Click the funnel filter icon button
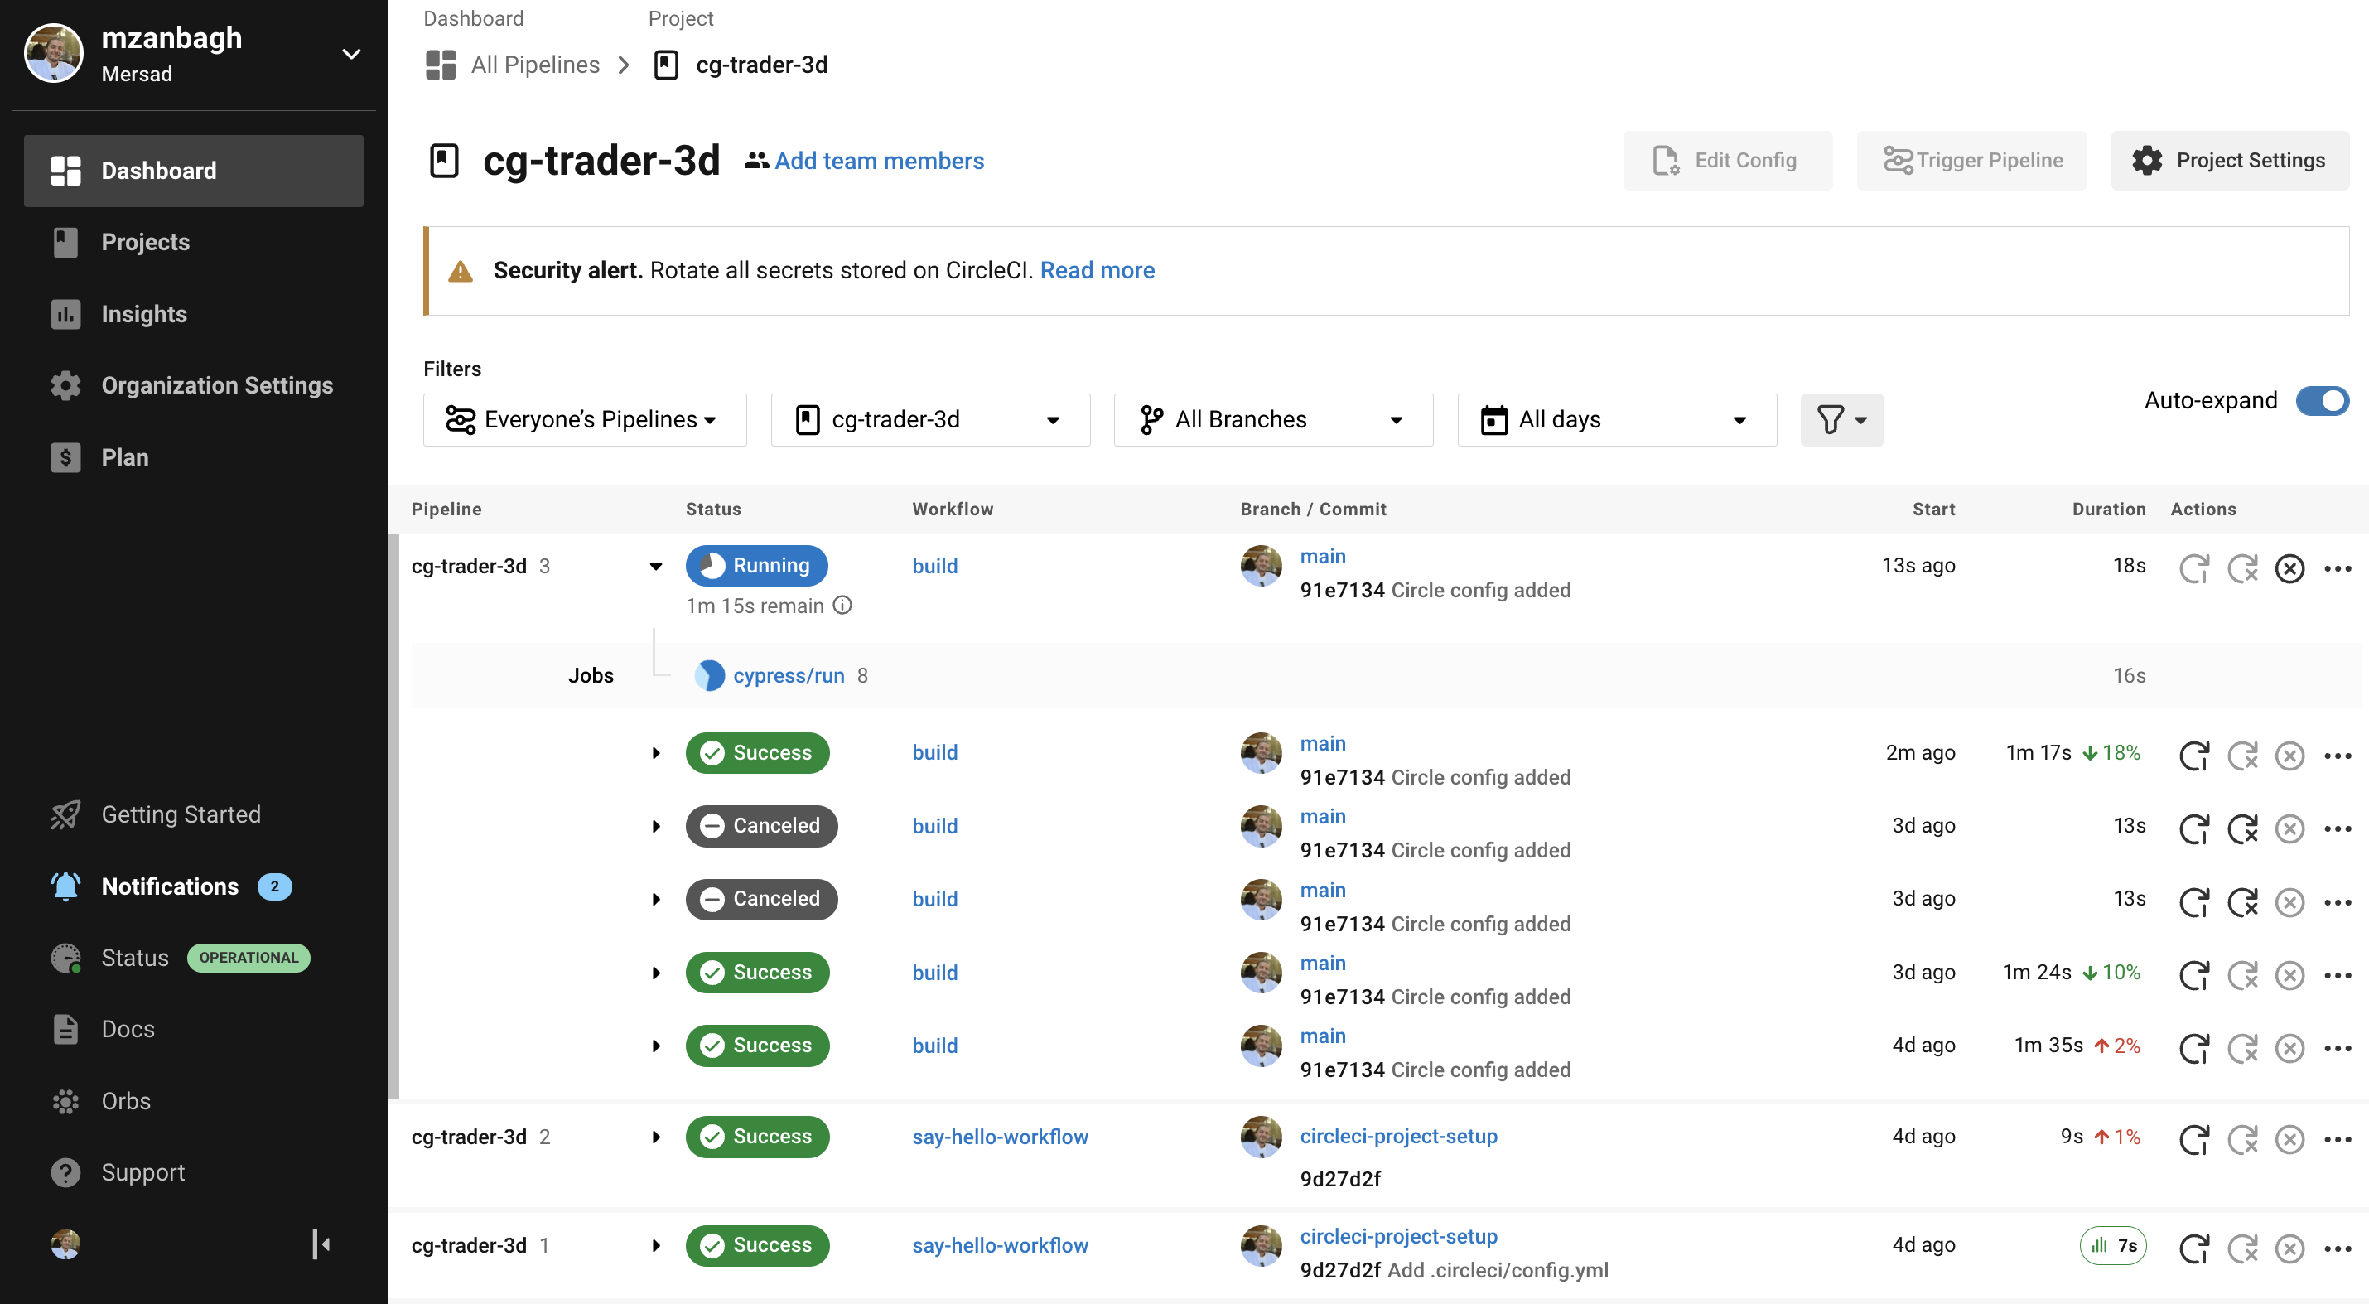This screenshot has height=1304, width=2369. (1841, 420)
